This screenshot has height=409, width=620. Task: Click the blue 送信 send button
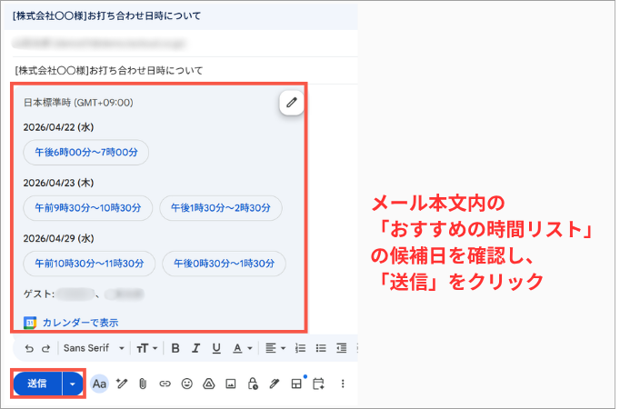point(37,384)
